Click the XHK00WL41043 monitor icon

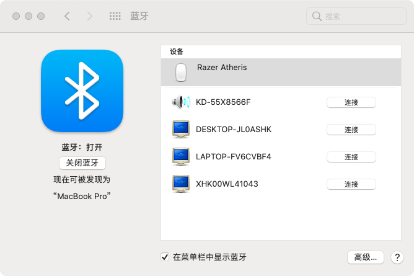tap(181, 184)
